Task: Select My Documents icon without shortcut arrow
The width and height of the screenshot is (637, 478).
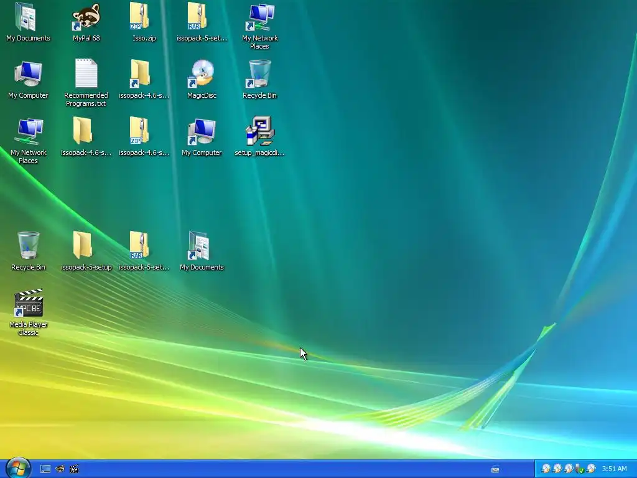Action: 29,22
